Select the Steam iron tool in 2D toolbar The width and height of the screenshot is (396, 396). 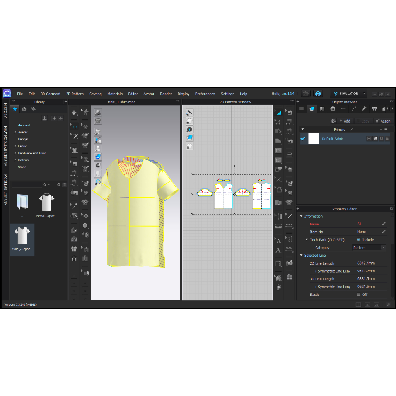[x=289, y=154]
